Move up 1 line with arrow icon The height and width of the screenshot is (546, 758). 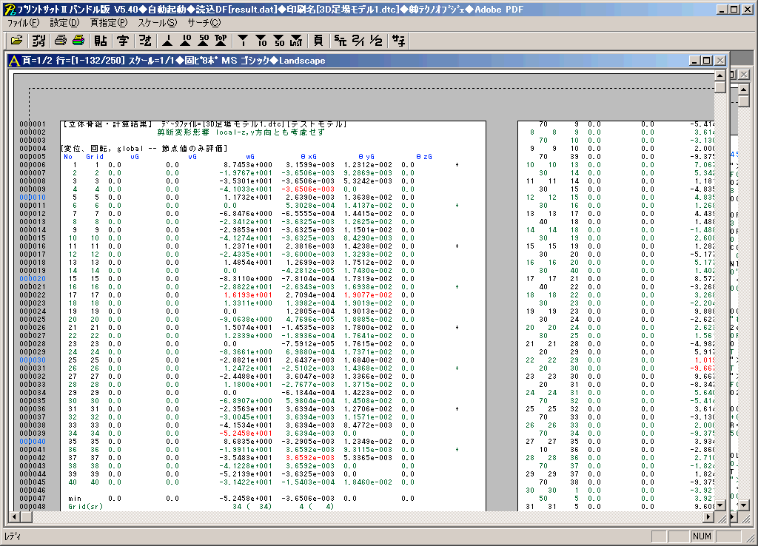(x=167, y=41)
